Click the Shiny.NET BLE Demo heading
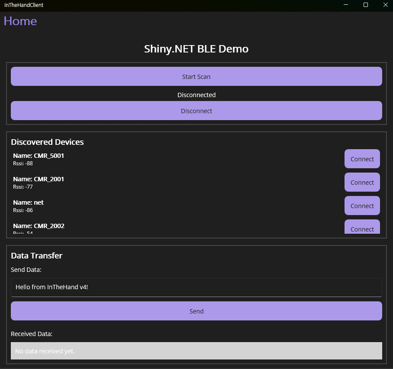 (x=196, y=49)
